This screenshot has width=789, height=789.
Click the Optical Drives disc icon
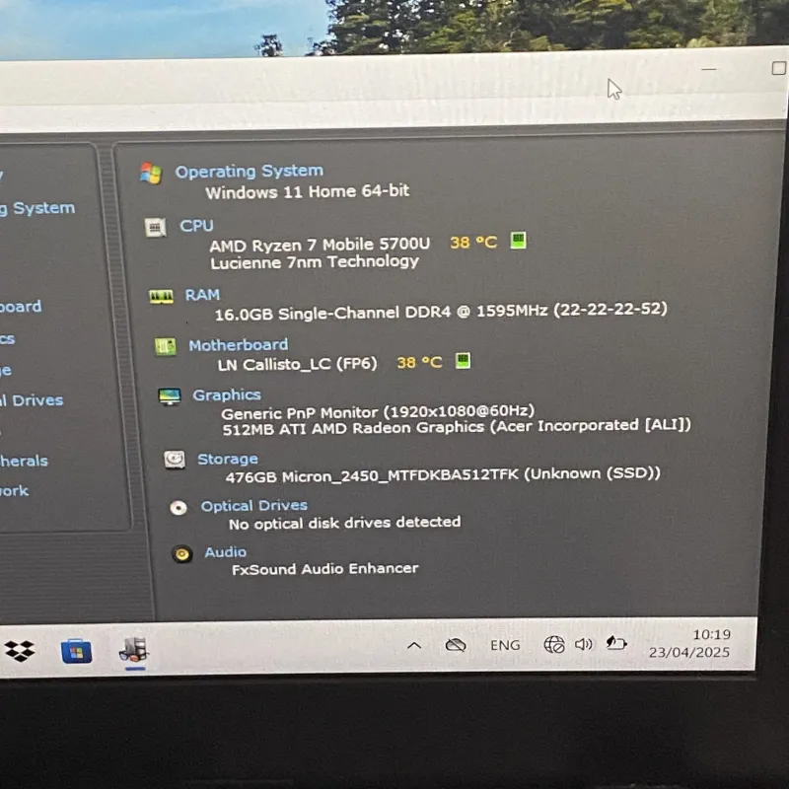[179, 508]
